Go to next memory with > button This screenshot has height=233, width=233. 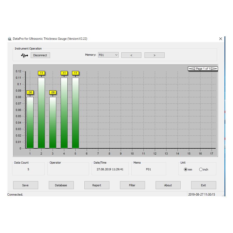154,55
